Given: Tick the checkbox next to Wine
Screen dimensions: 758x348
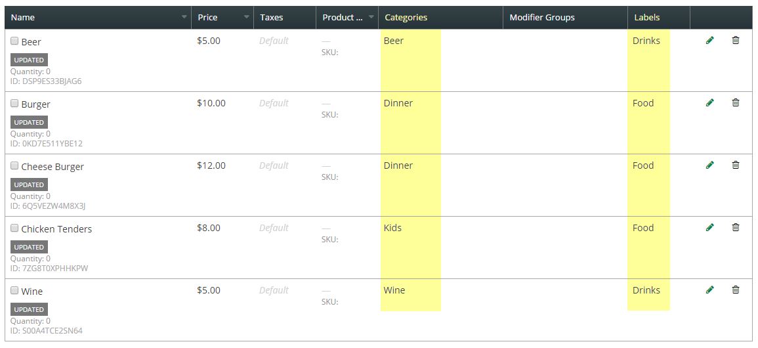Looking at the screenshot, I should 14,290.
